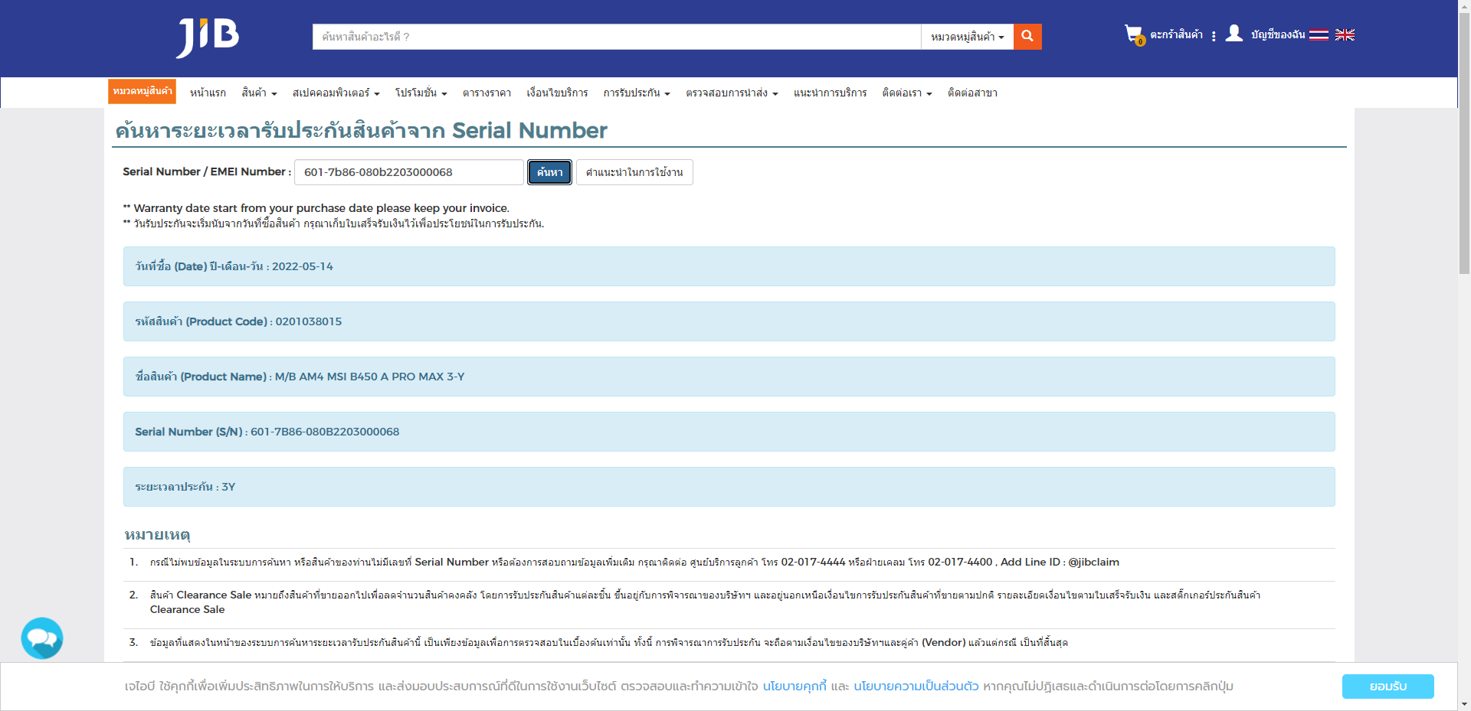Screen dimensions: 1471x711
Task: Switch language with the Thai flag
Action: [x=1319, y=35]
